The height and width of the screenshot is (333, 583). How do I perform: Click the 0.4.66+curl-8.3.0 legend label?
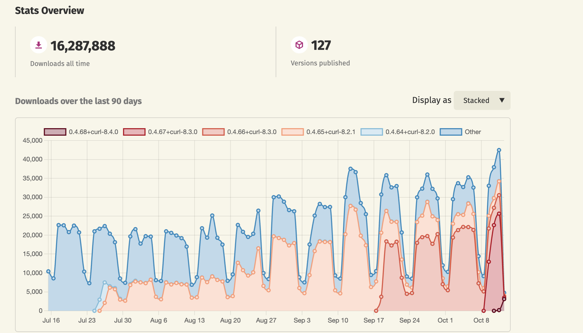(x=252, y=132)
